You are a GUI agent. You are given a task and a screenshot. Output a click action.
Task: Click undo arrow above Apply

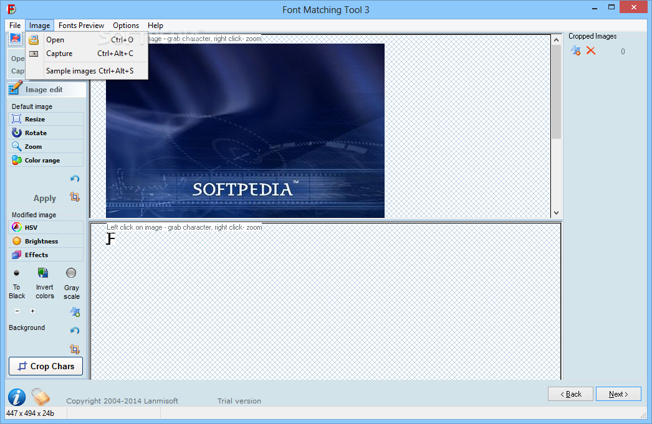pos(75,179)
